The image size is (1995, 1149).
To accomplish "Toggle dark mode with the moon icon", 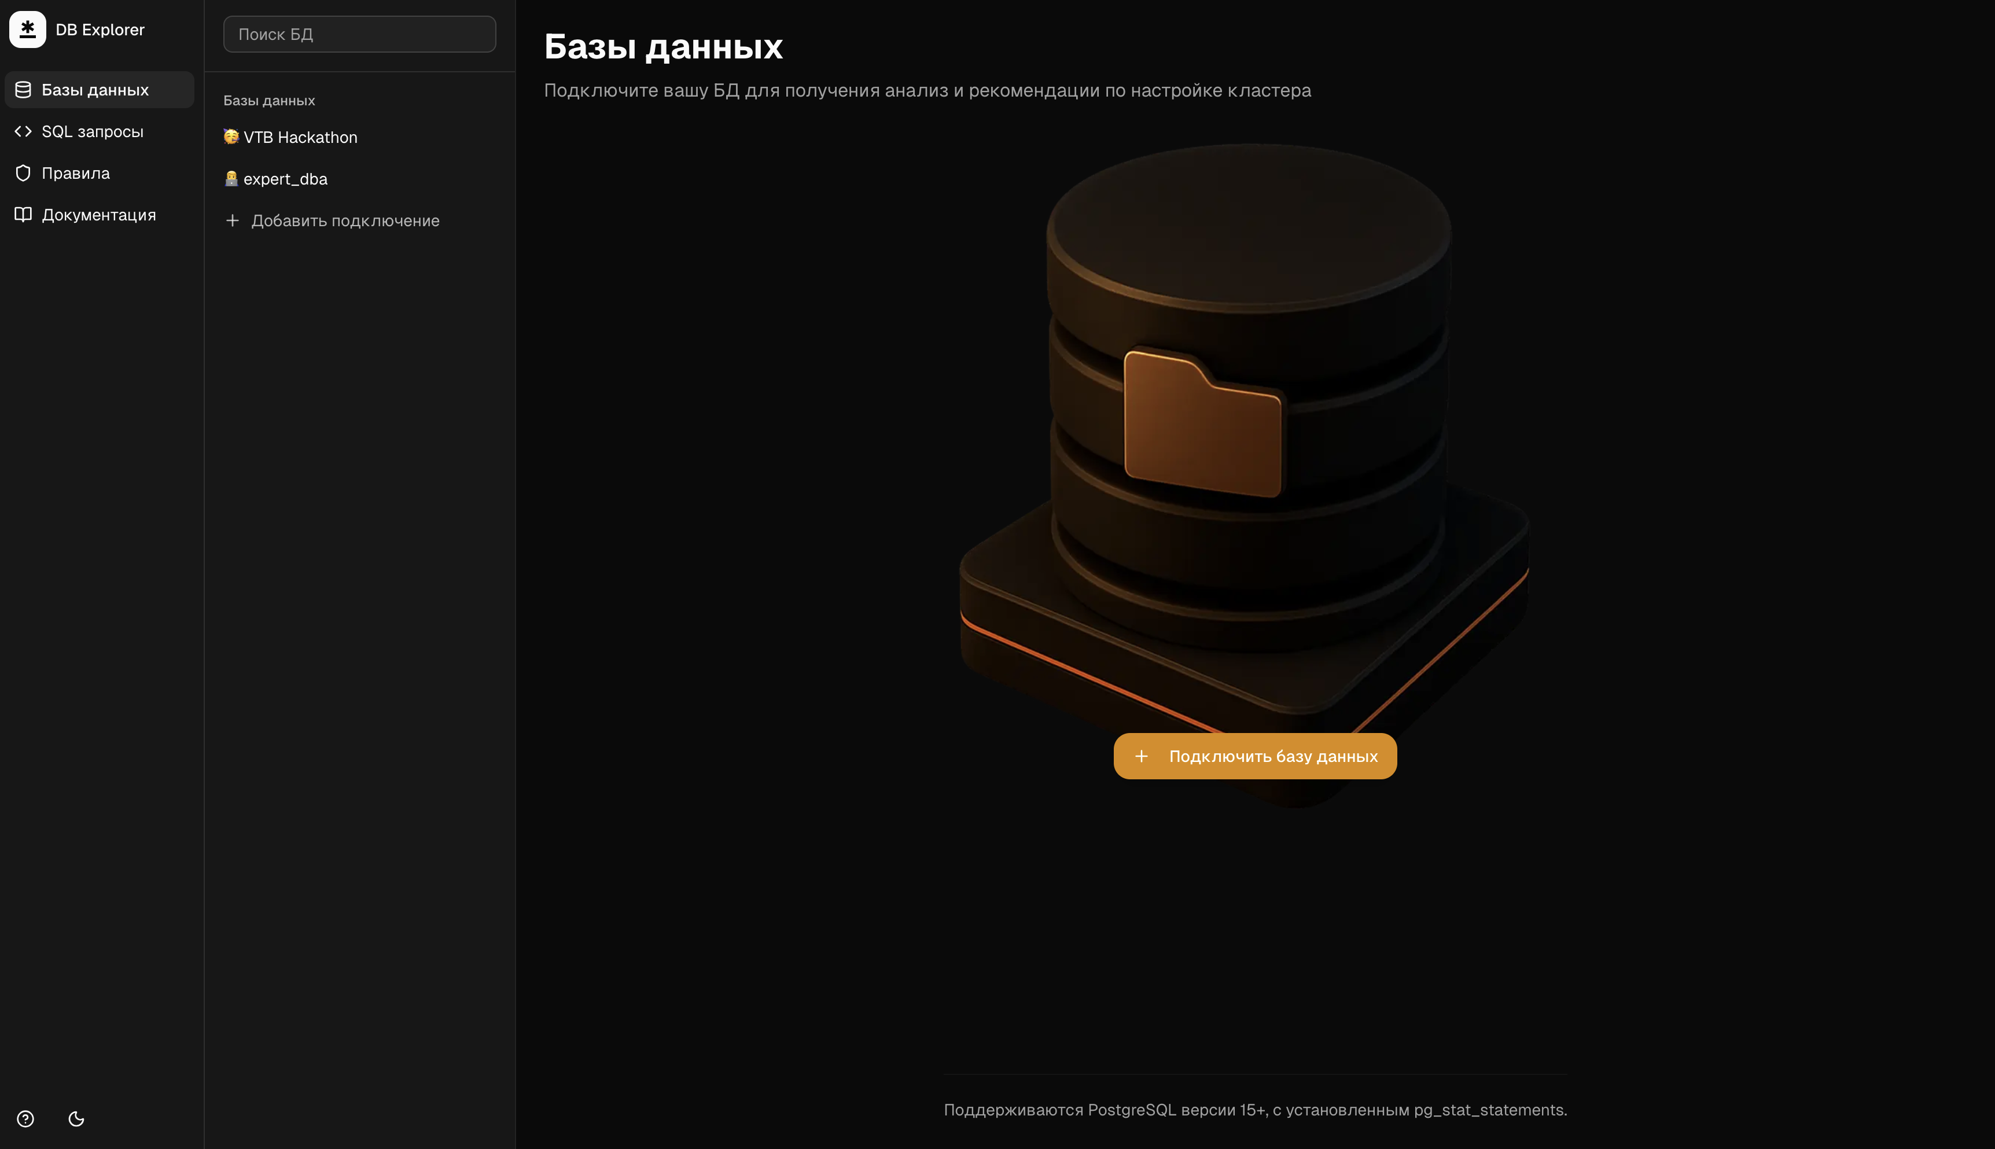I will click(76, 1119).
